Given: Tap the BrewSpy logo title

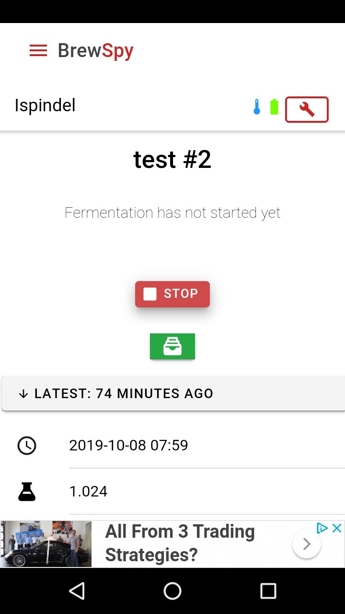Looking at the screenshot, I should (95, 50).
